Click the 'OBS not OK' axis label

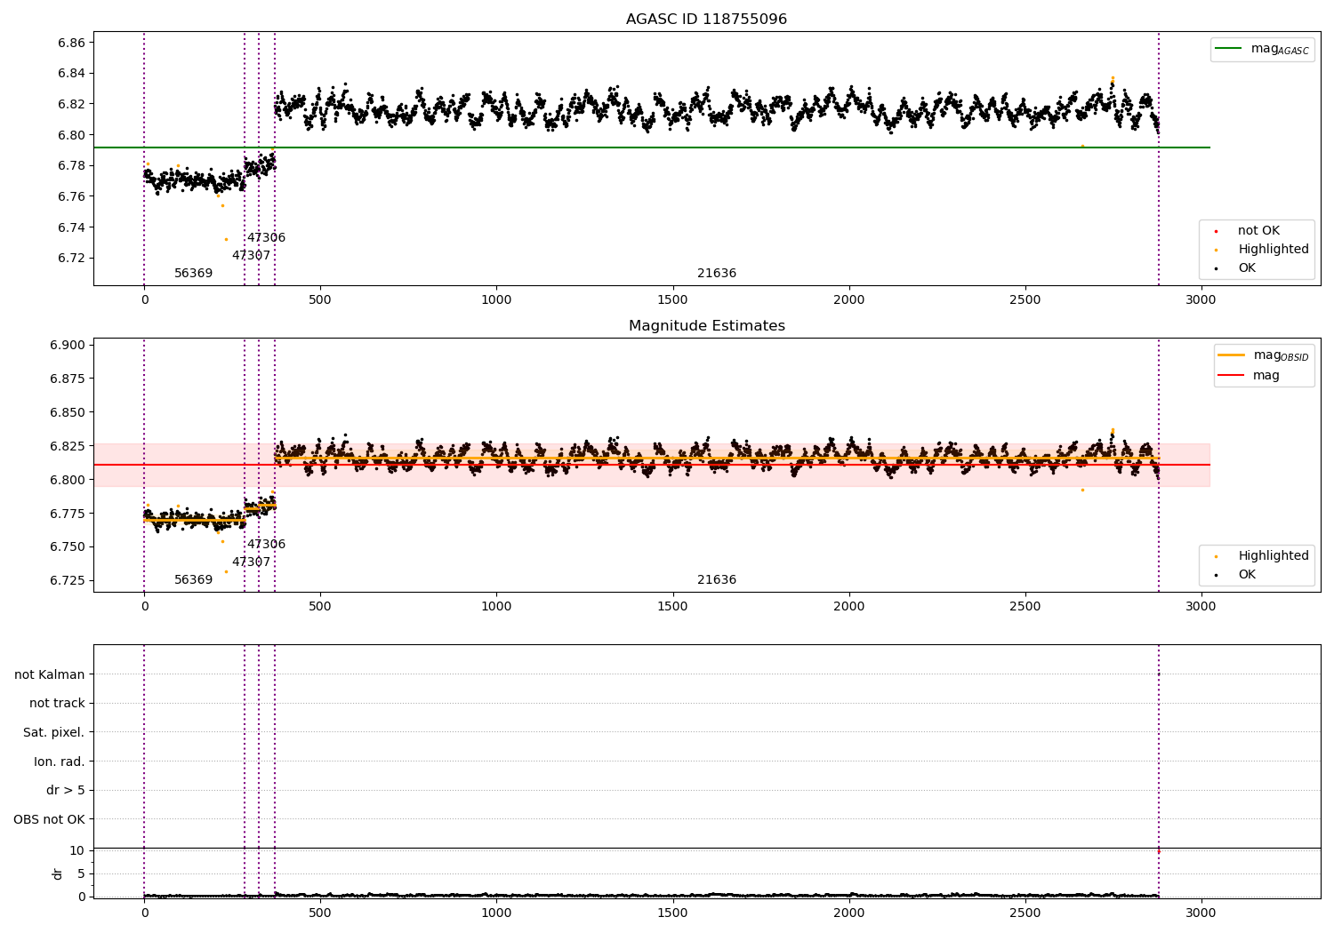[x=50, y=819]
